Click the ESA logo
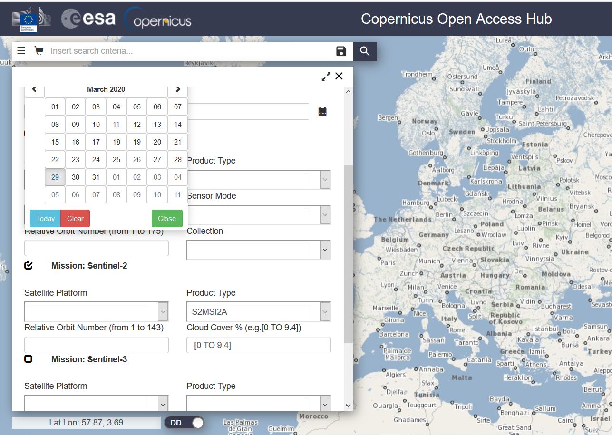Screen dimensions: 612x435 coord(88,19)
